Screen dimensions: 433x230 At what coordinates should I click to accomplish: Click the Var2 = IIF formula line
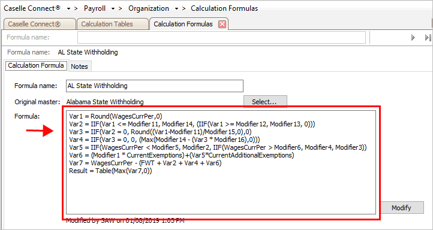pos(192,124)
